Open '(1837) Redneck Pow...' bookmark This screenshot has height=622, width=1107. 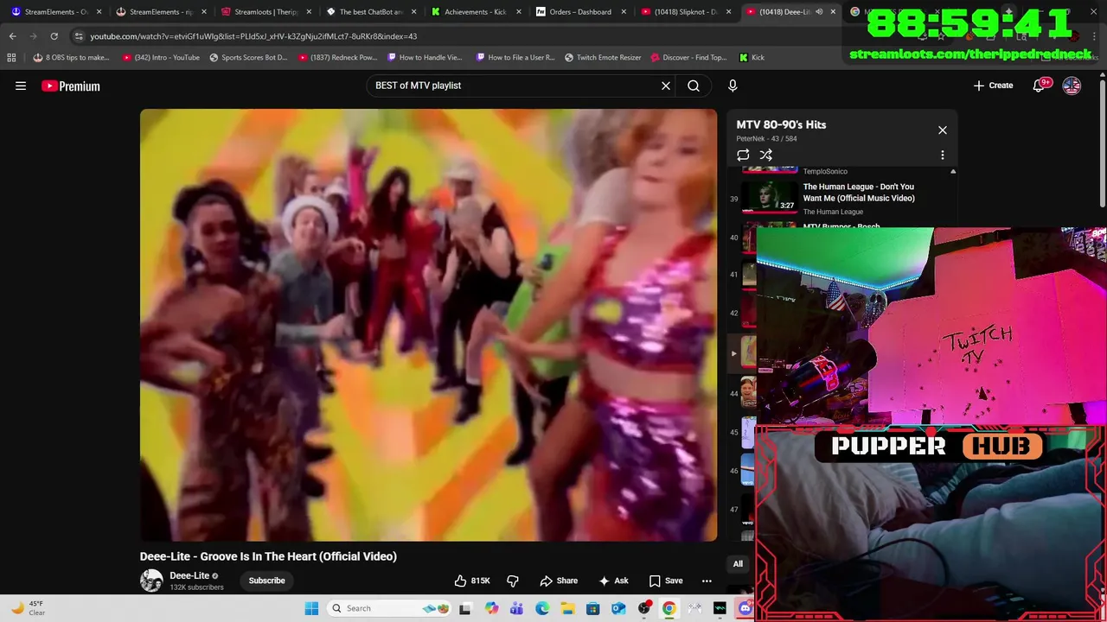338,57
